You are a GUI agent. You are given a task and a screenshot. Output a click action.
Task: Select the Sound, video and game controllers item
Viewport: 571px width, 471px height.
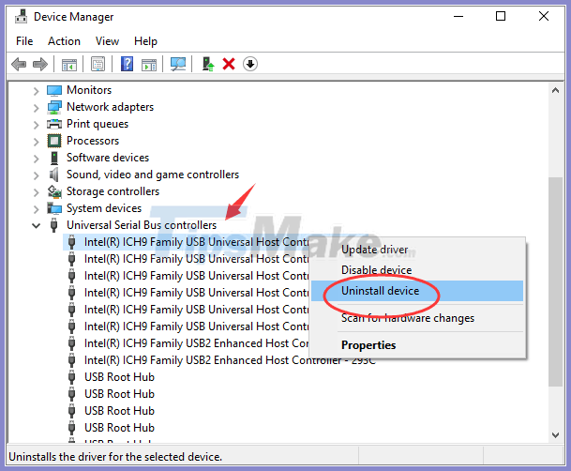pos(152,175)
